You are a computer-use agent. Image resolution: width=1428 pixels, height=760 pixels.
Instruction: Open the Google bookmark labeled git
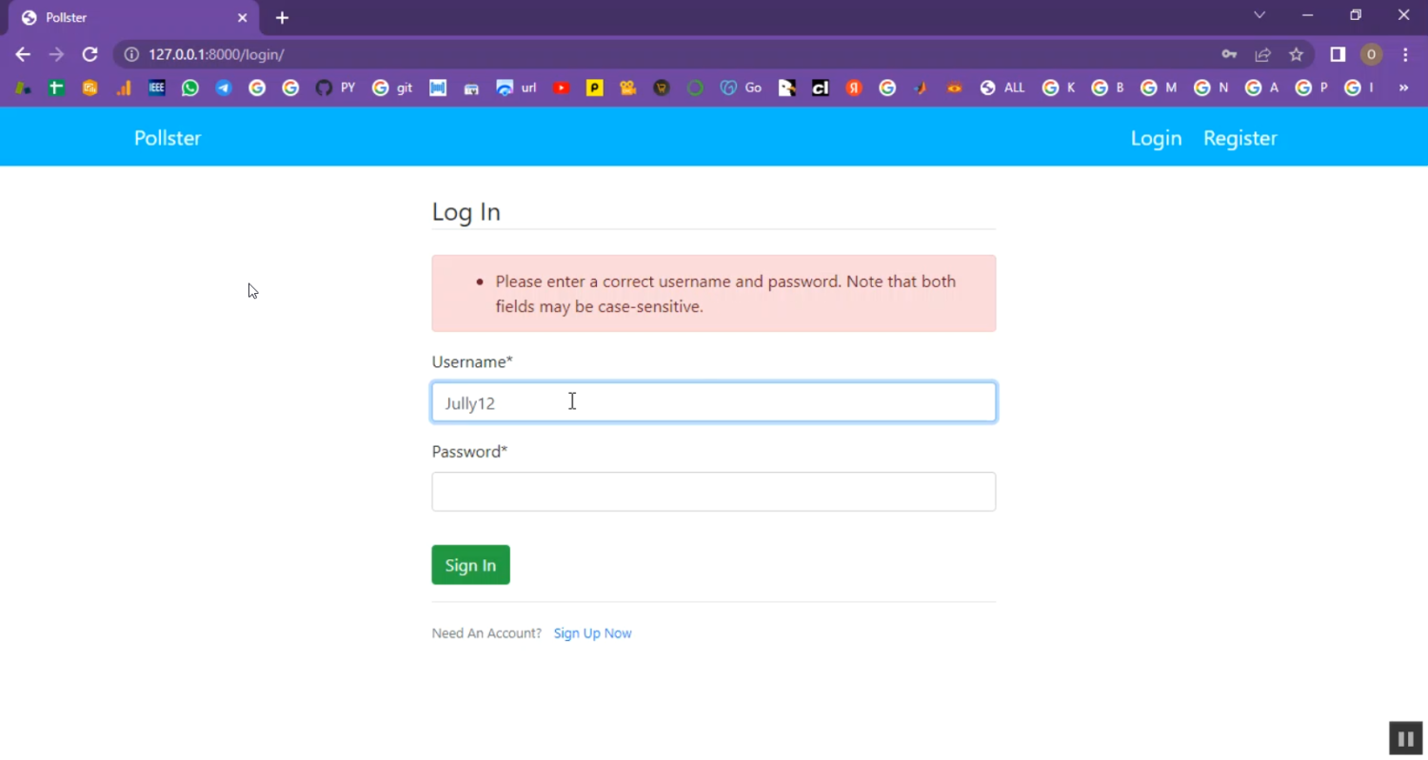392,88
